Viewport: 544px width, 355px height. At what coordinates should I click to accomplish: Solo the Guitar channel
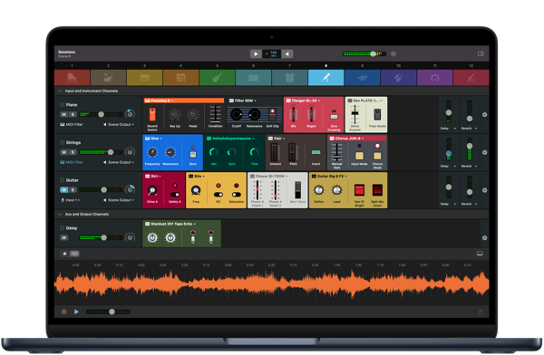click(73, 189)
